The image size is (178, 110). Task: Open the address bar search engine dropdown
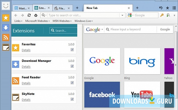coord(44,15)
